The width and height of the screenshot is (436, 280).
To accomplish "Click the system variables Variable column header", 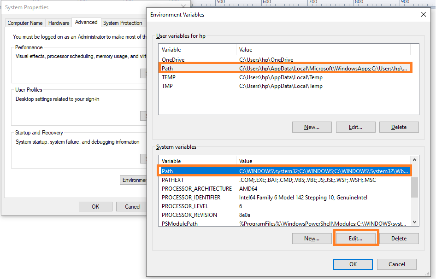I will tap(197, 161).
